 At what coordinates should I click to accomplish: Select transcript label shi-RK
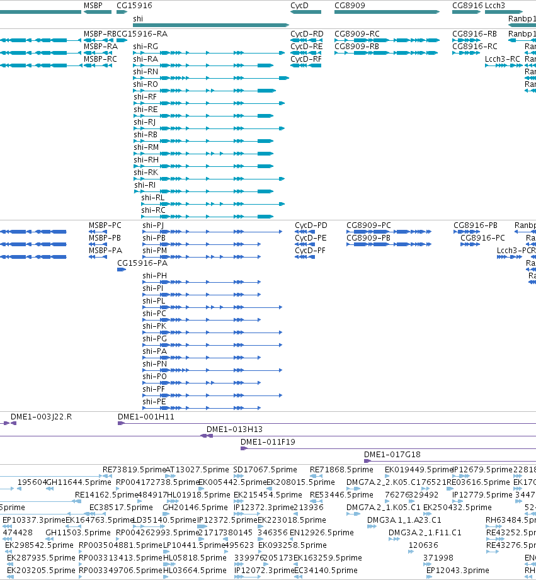[x=145, y=173]
